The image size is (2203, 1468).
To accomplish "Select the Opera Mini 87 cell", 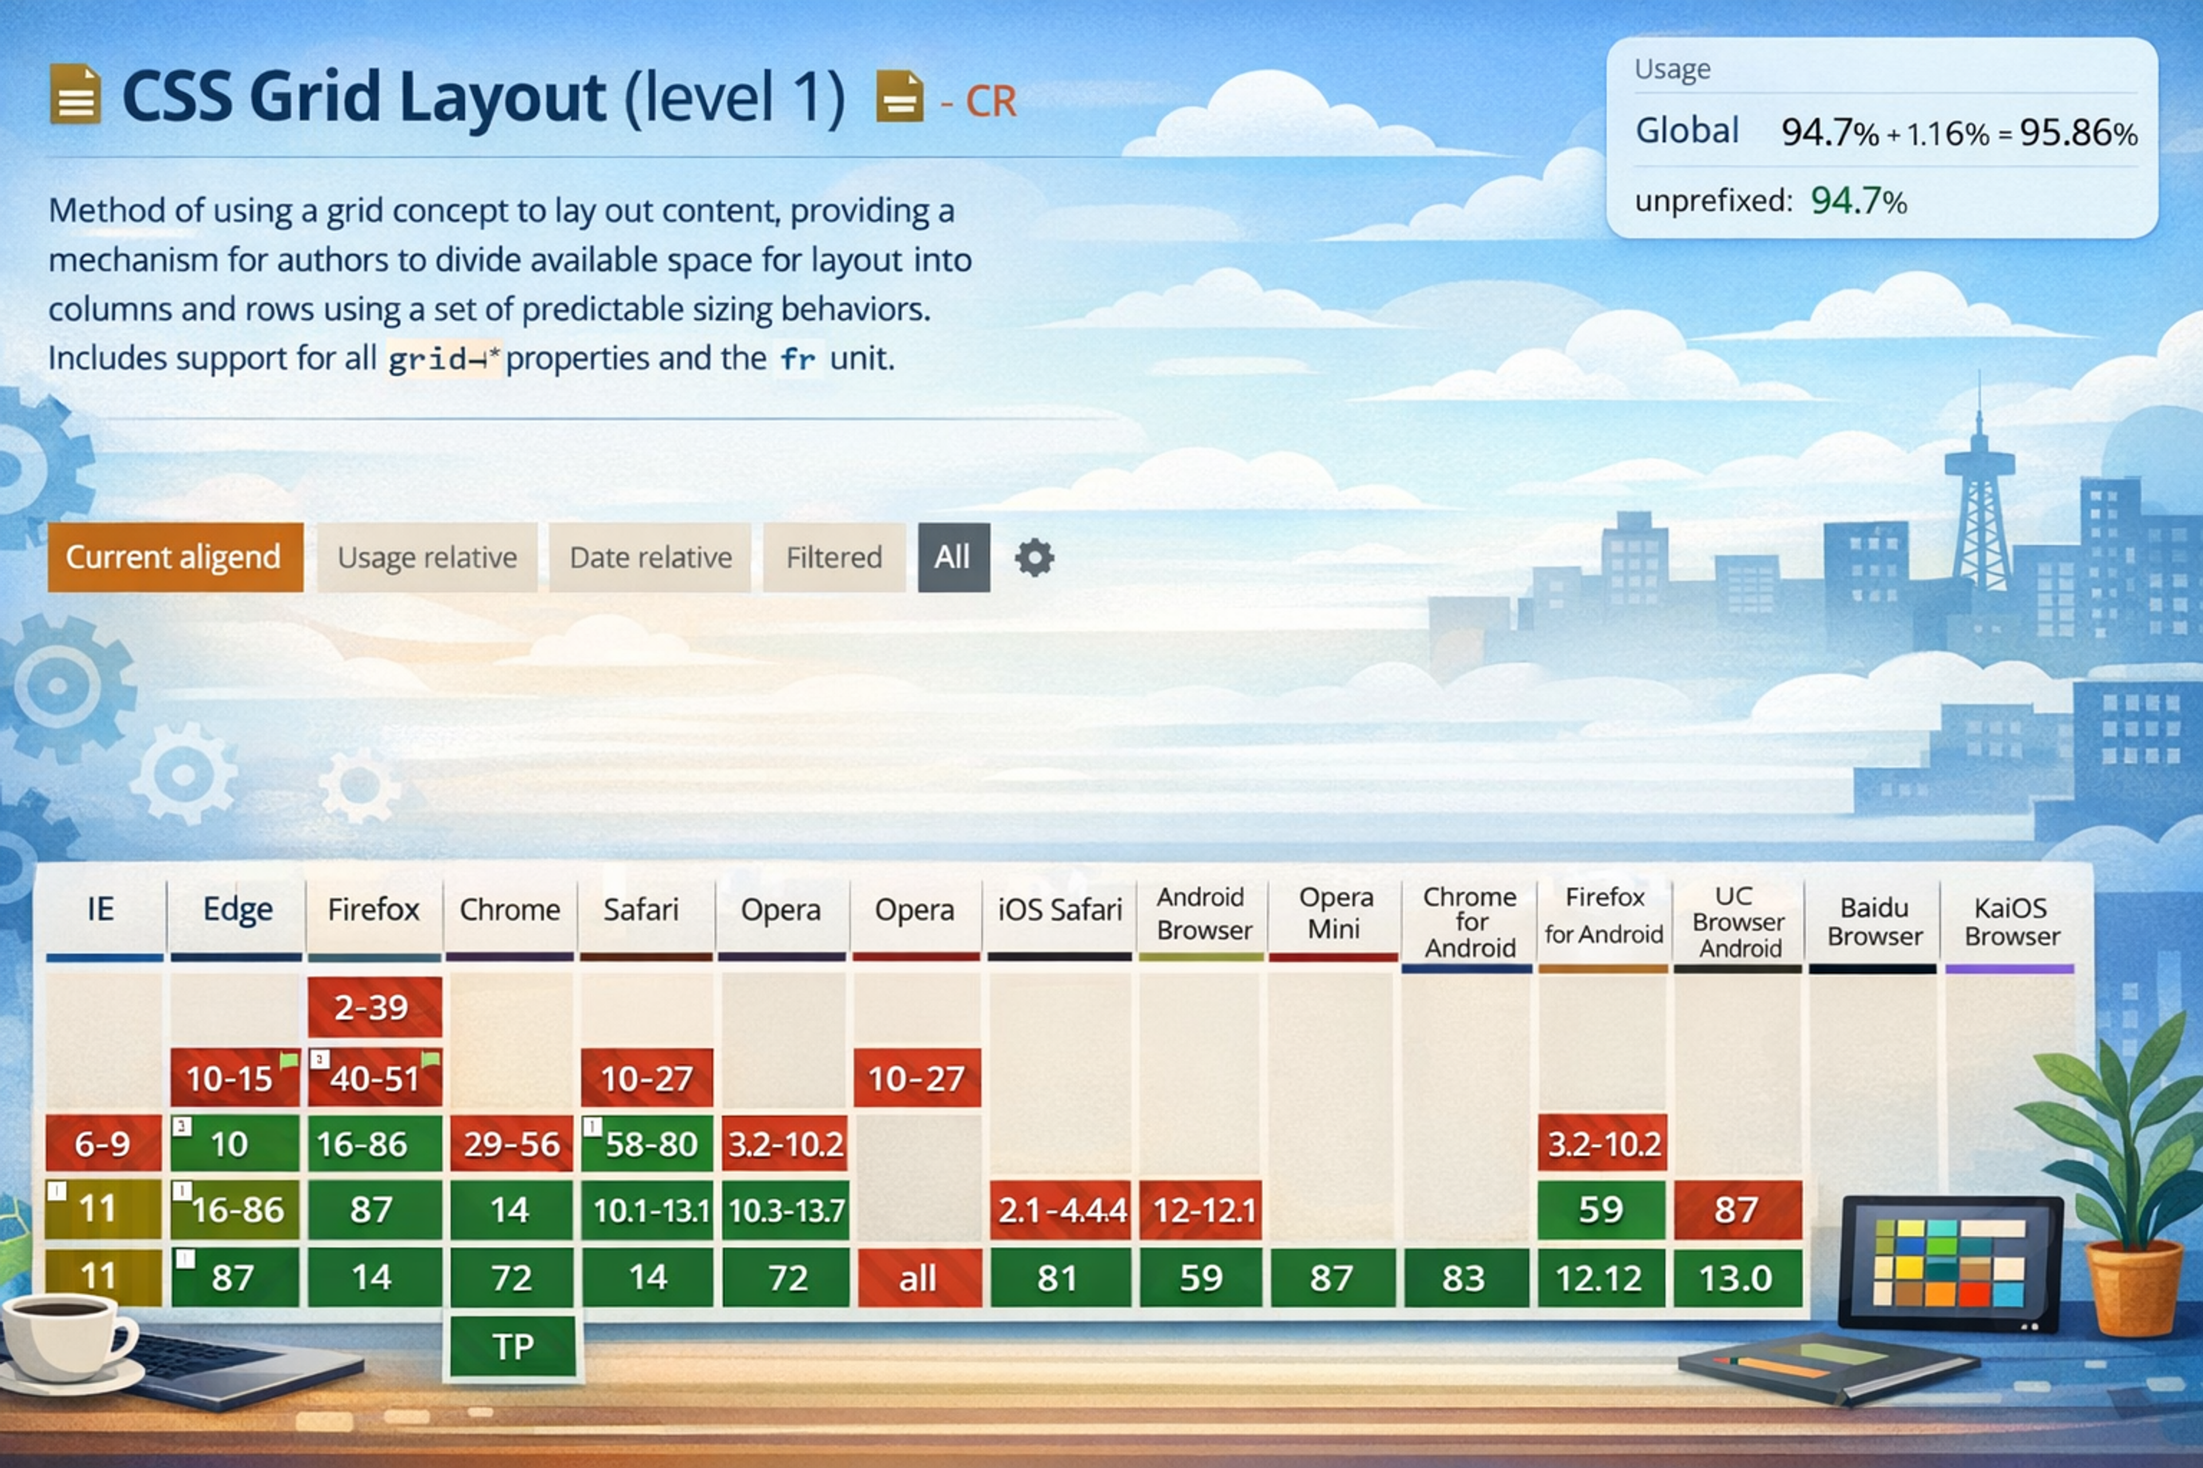I will (1332, 1277).
